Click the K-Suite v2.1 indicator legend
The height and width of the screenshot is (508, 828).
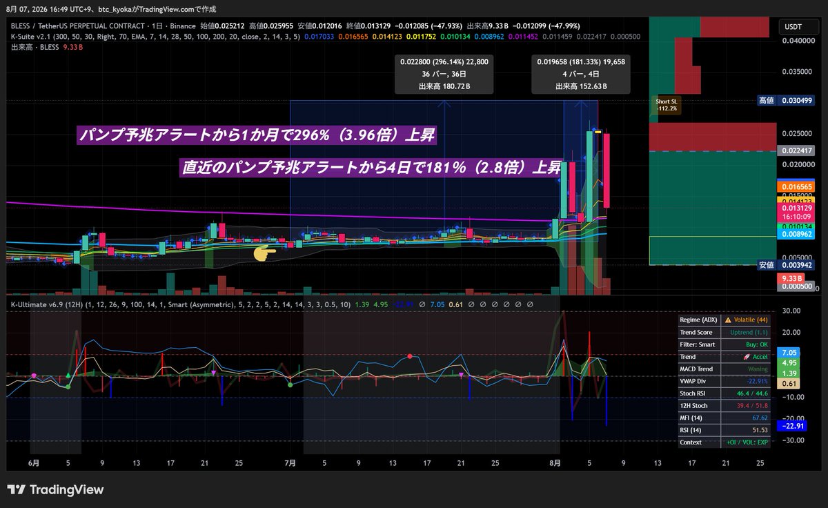[155, 37]
